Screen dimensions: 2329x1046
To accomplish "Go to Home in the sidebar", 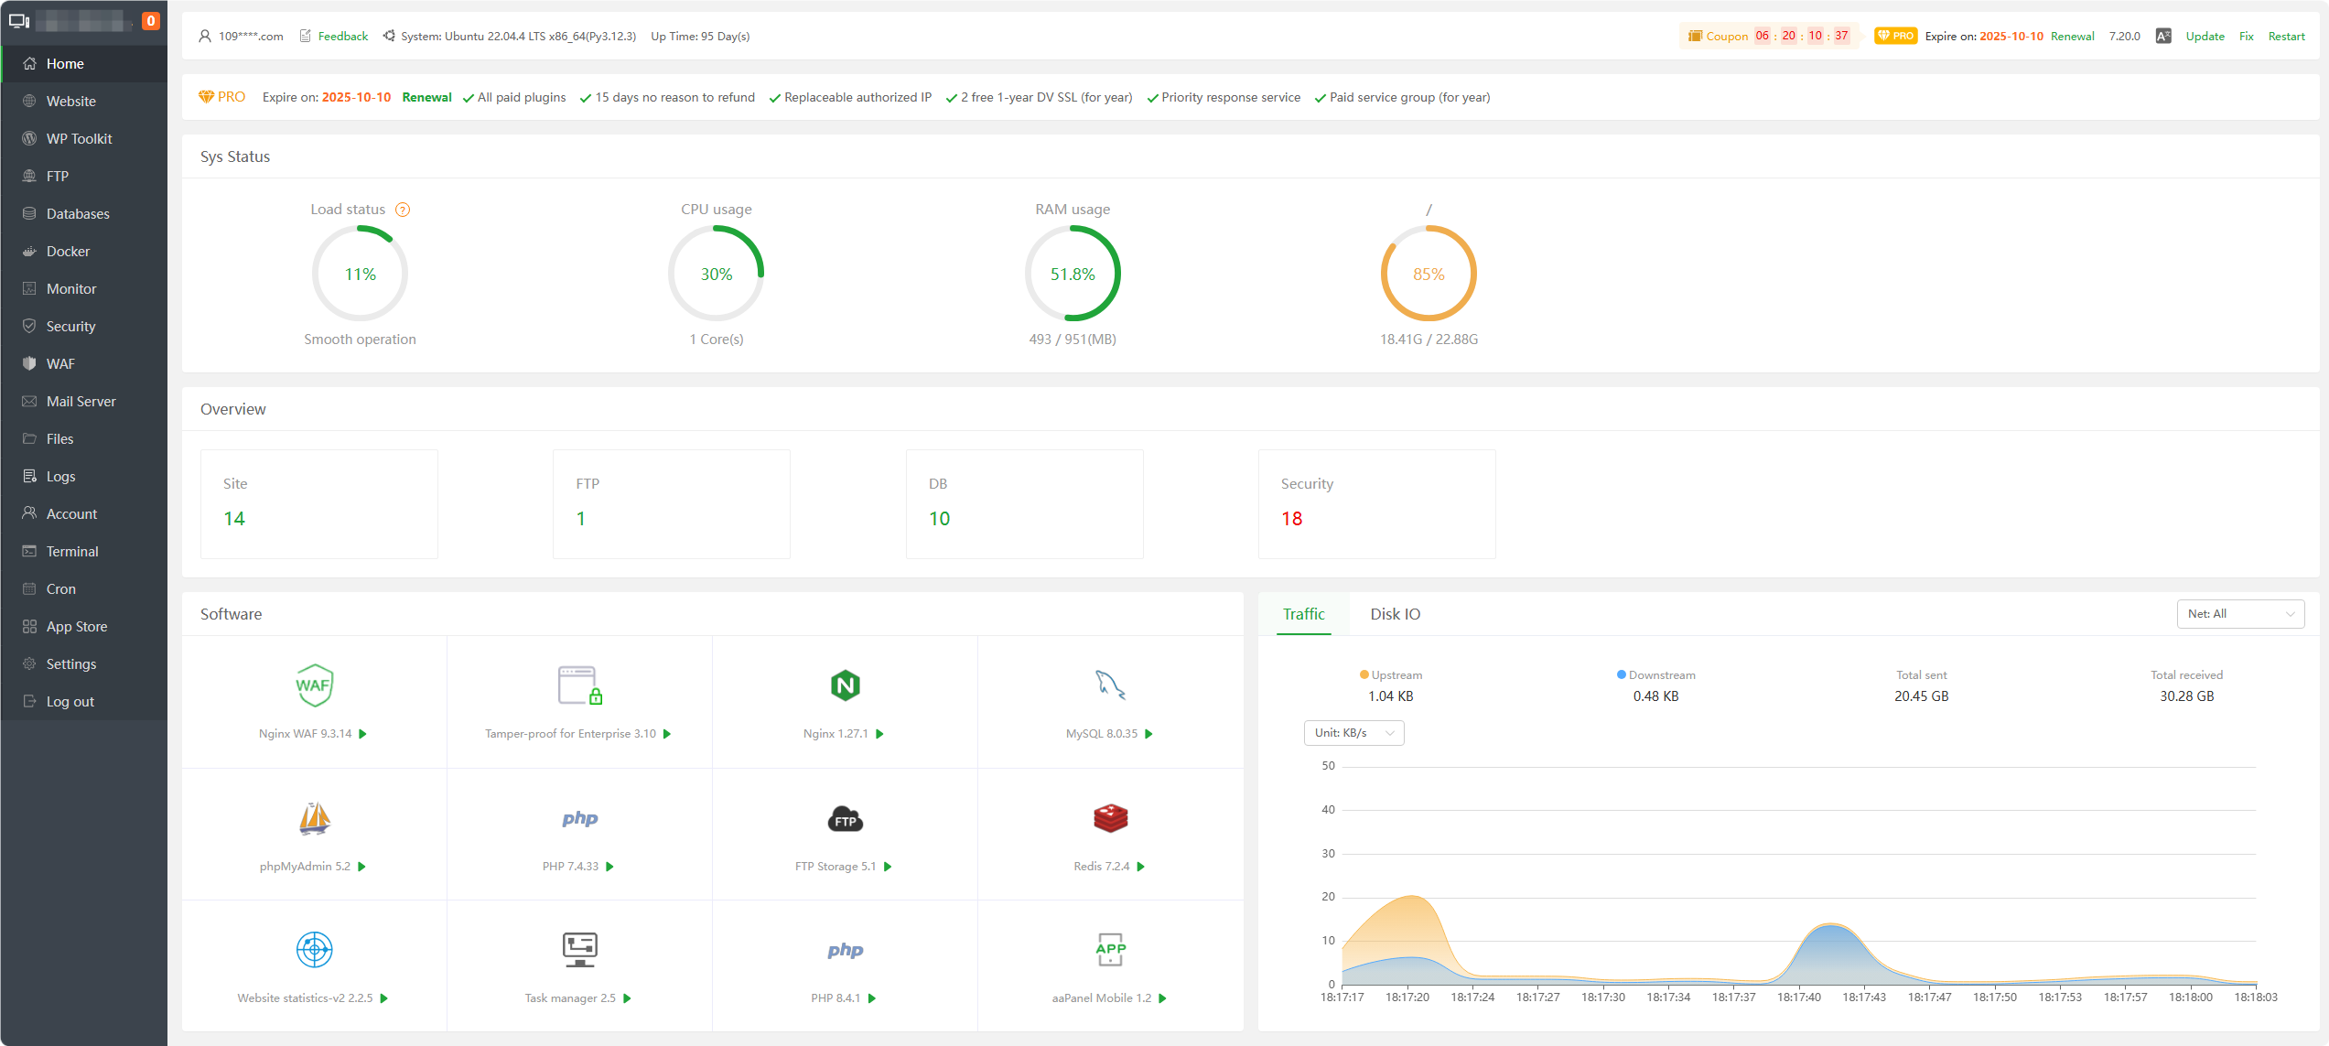I will (x=84, y=64).
